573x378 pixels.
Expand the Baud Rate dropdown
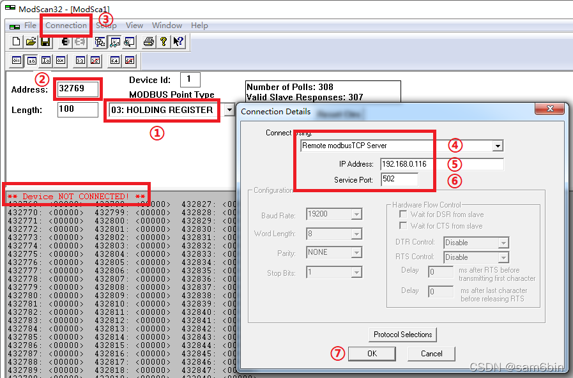(356, 214)
